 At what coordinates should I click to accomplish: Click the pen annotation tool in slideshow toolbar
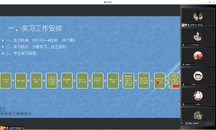(x=10, y=113)
